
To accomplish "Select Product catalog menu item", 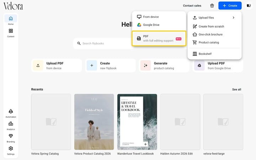I will (x=214, y=42).
